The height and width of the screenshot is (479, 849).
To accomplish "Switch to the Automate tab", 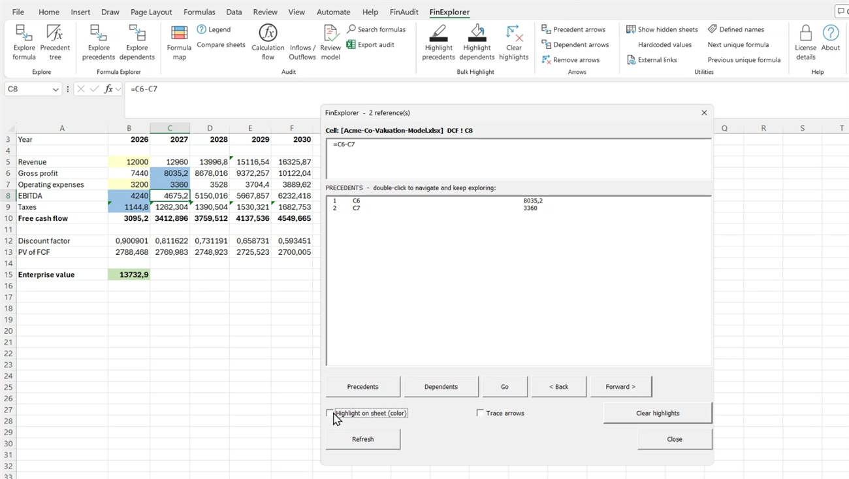I will [x=333, y=12].
